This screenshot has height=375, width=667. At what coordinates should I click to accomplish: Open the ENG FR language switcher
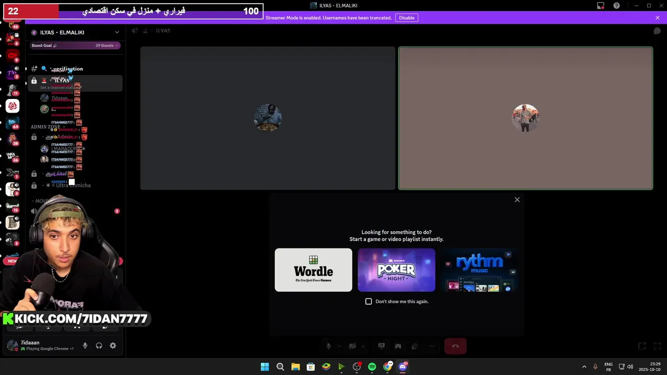[609, 367]
